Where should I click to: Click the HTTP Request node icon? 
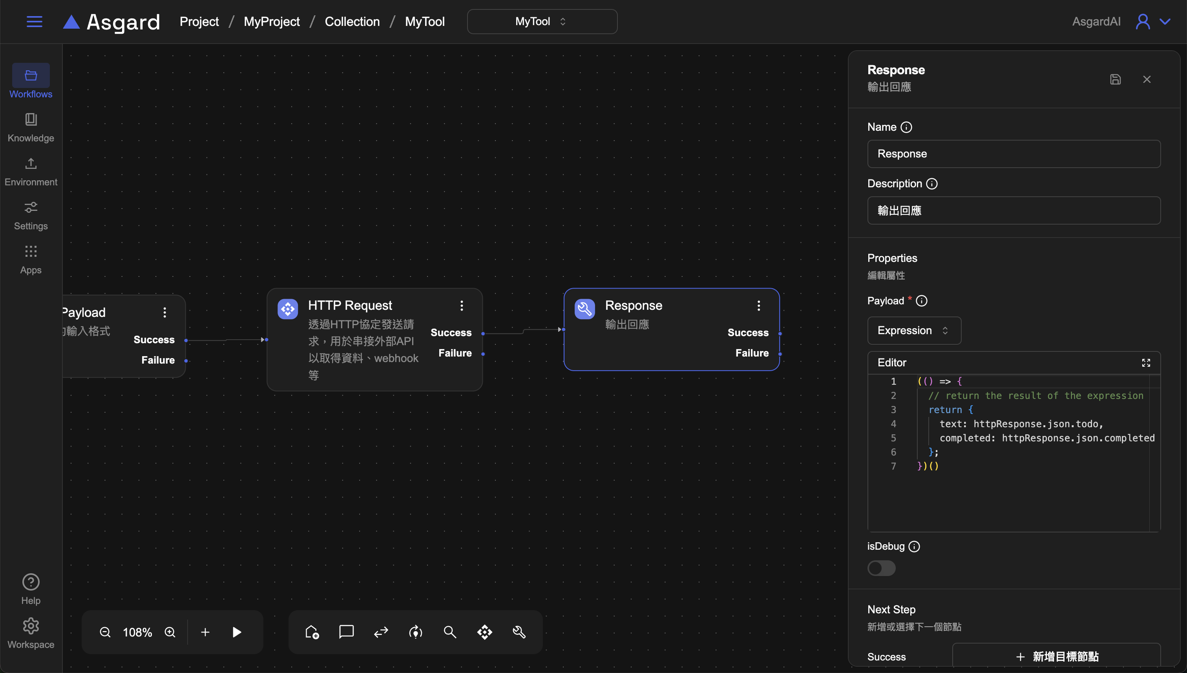pos(287,309)
